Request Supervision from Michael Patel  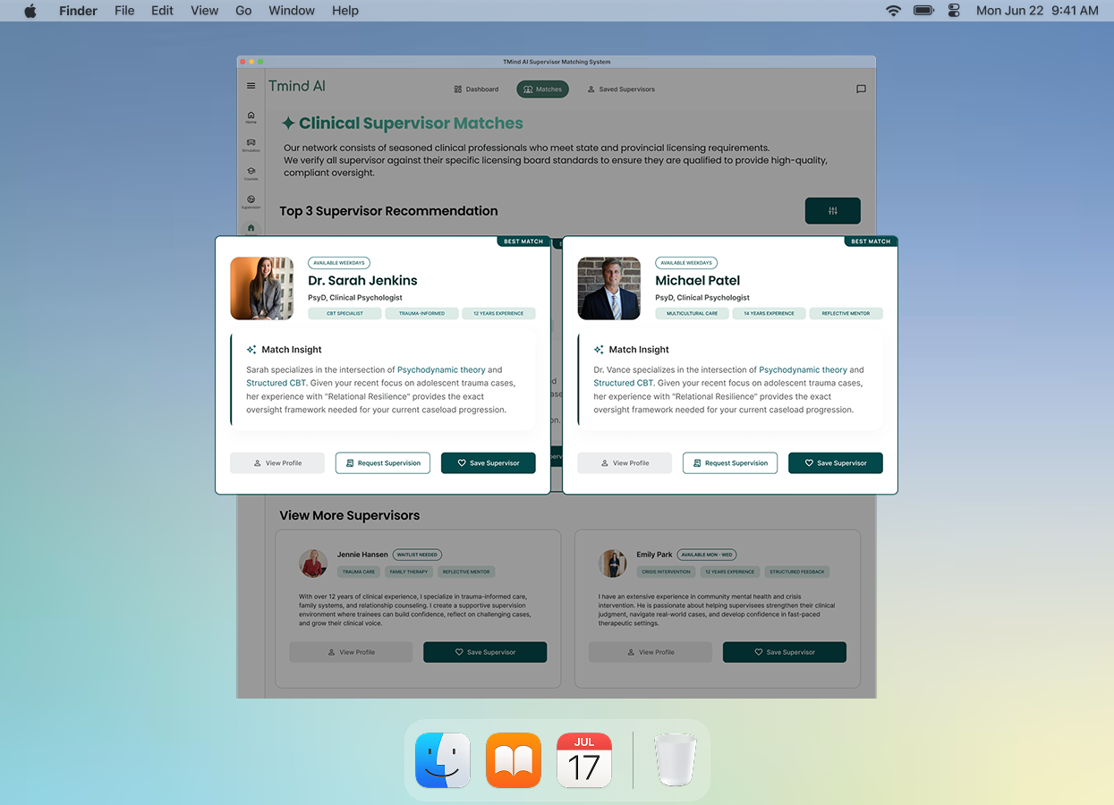pyautogui.click(x=730, y=463)
